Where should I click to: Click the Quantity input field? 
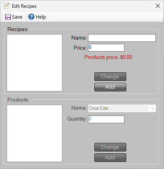click(106, 119)
